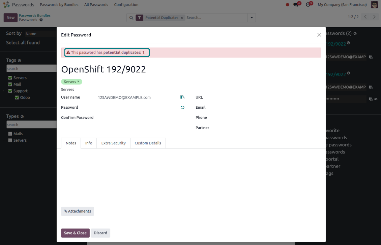381x245 pixels.
Task: Click the gear icon beside Passwords breadcrumb
Action: [41, 20]
